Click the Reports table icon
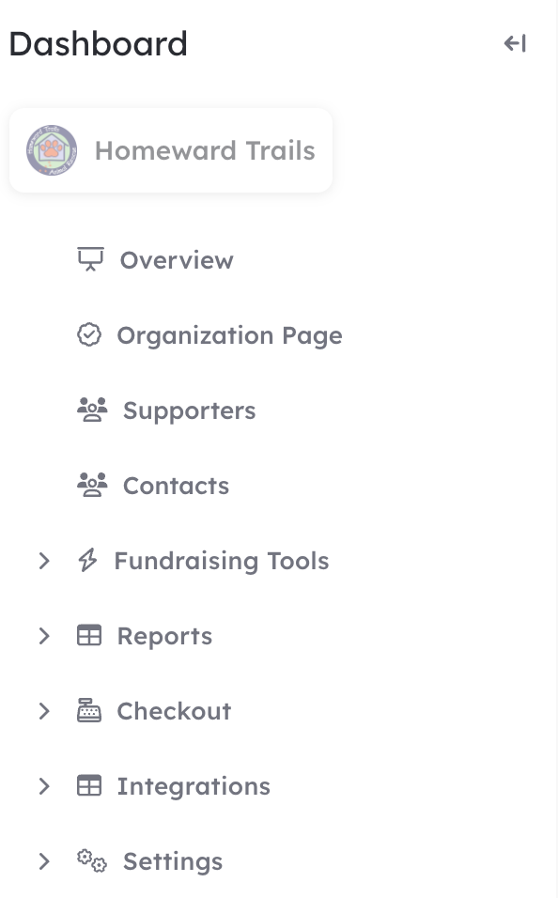This screenshot has width=558, height=898. 89,635
